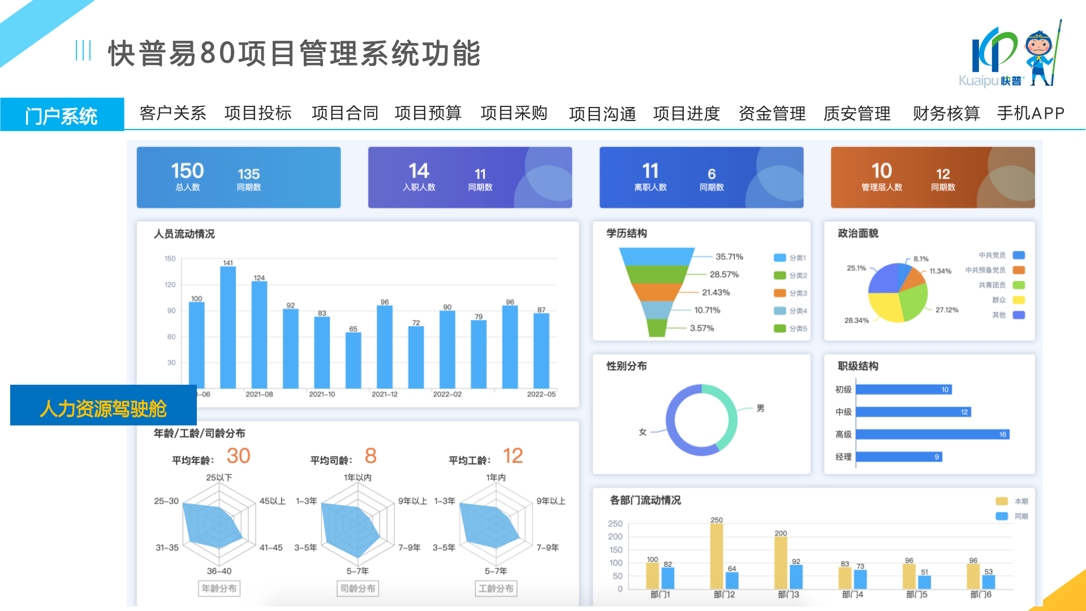Screen dimensions: 1086x611
Task: Click the 高级 bar showing 16
Action: click(x=932, y=434)
